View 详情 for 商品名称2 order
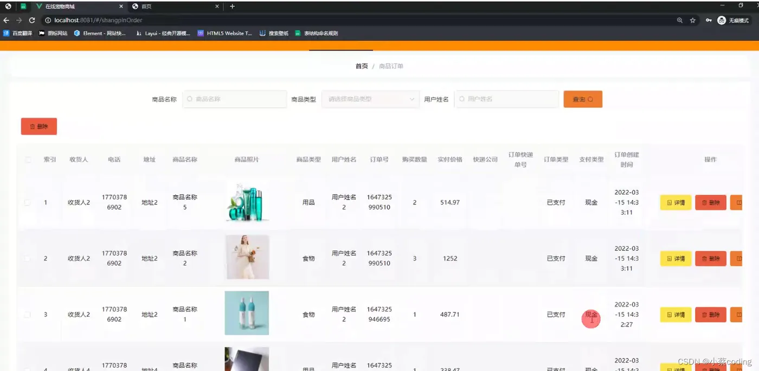The width and height of the screenshot is (759, 371). [676, 259]
